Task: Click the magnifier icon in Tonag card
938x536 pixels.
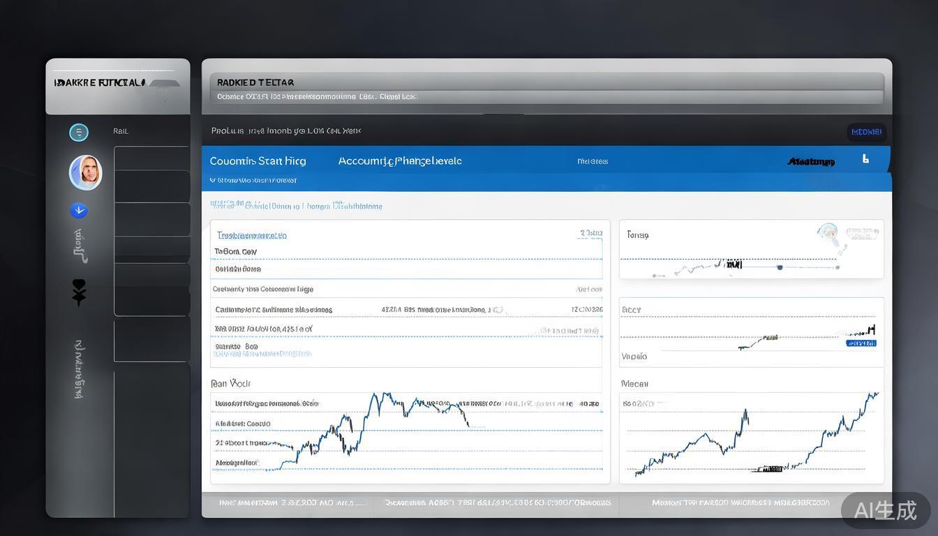Action: coord(828,234)
